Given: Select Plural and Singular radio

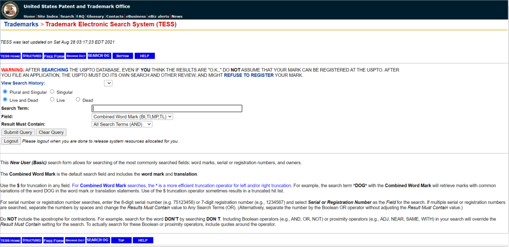Looking at the screenshot, I should 5,92.
